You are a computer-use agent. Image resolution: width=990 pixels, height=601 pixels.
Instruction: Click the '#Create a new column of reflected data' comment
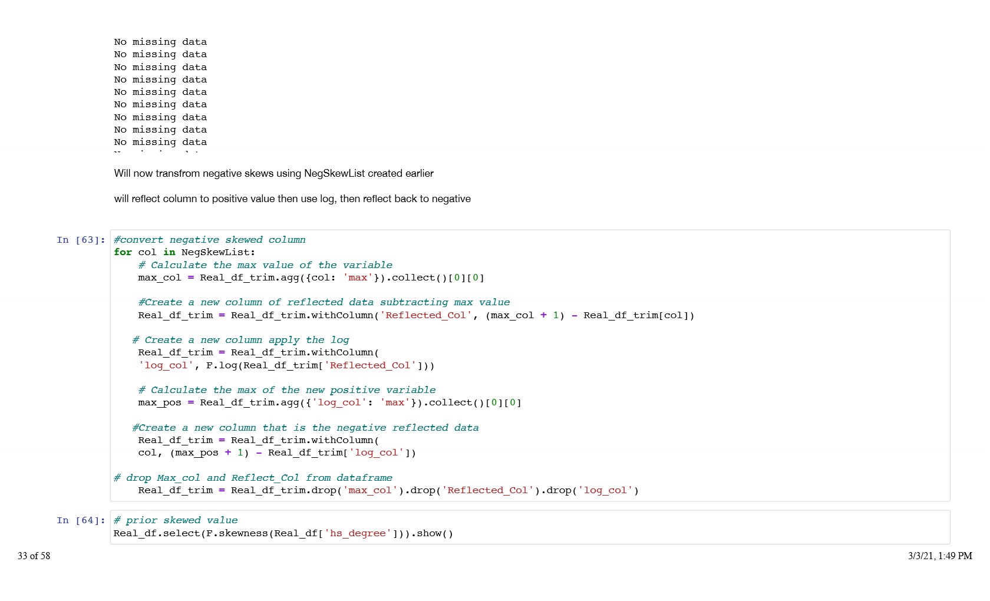pos(324,302)
